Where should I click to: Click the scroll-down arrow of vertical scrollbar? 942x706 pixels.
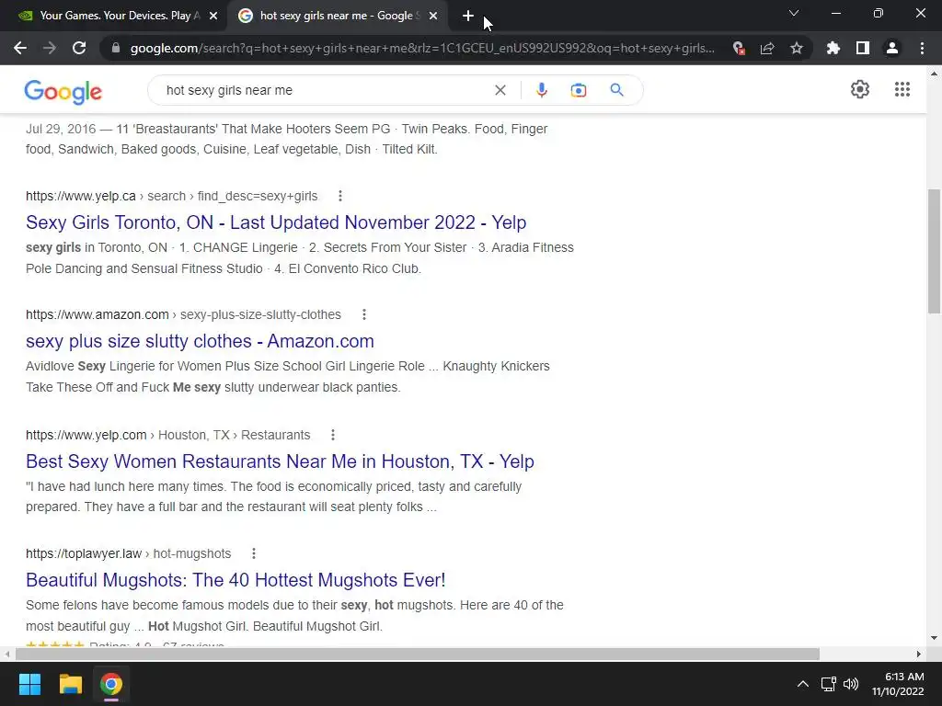(934, 638)
